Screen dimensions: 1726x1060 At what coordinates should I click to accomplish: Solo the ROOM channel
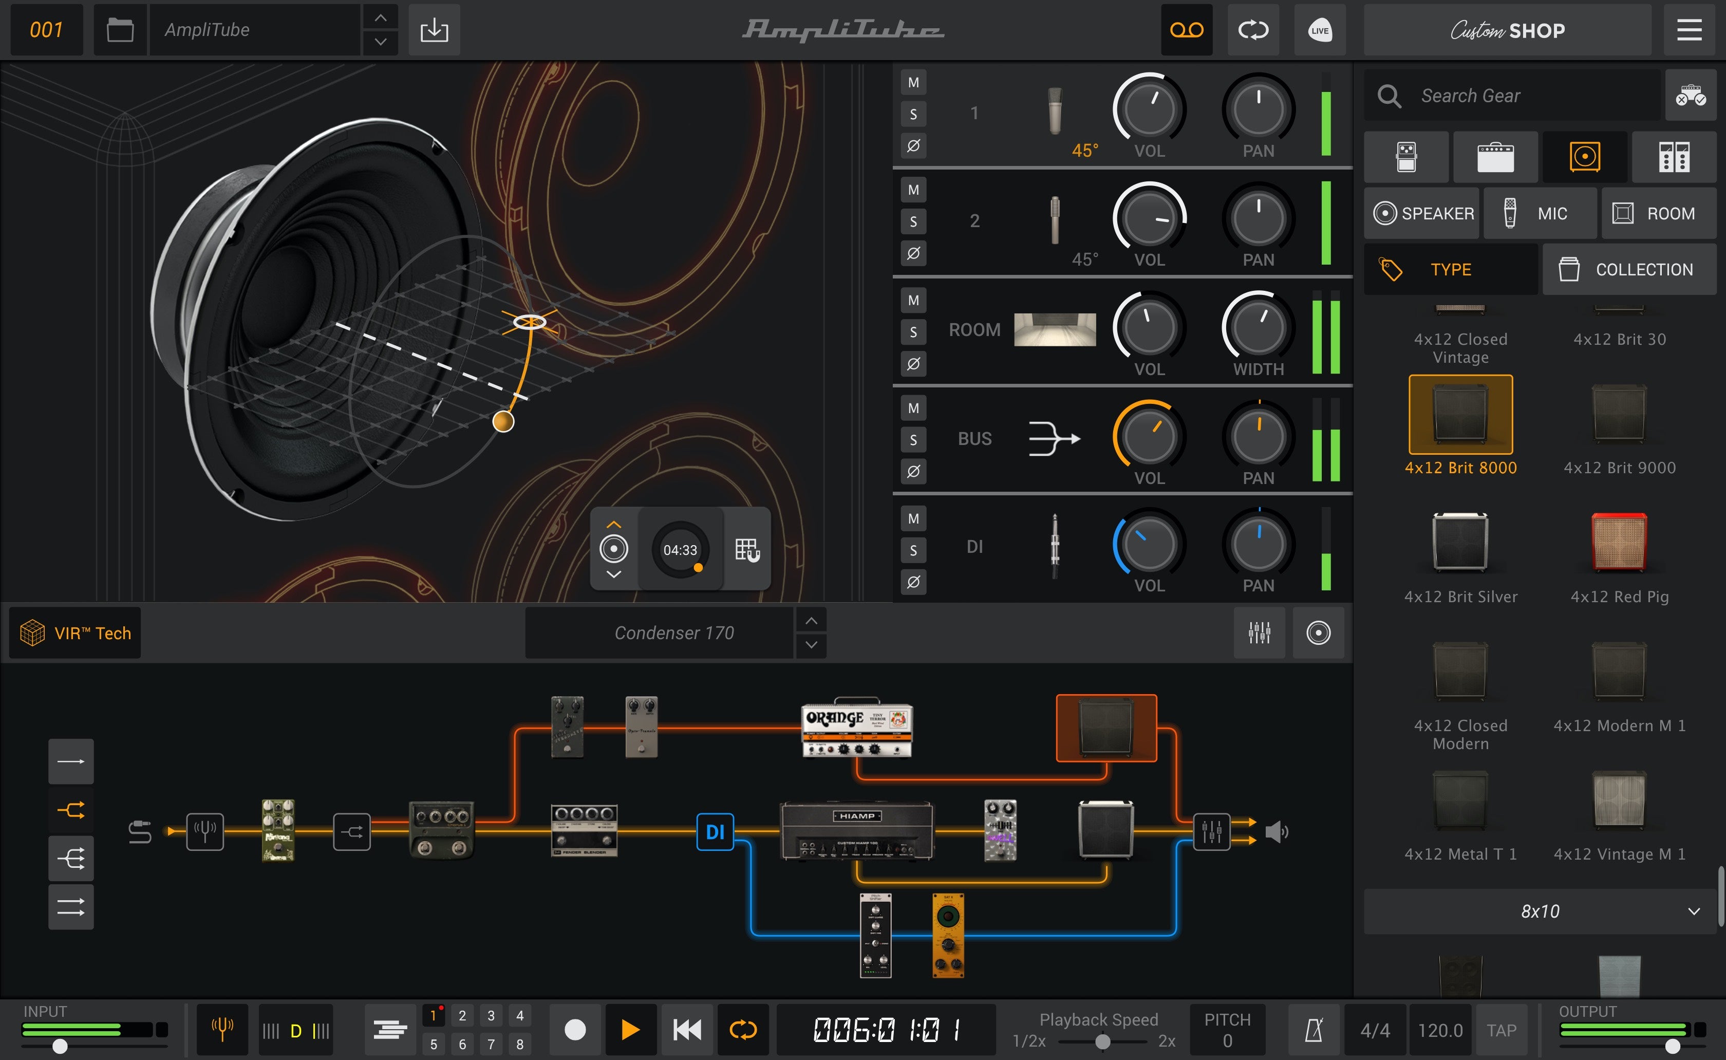(912, 331)
